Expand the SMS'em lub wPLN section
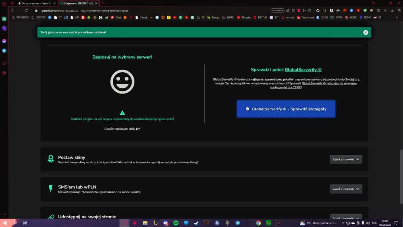 click(346, 189)
